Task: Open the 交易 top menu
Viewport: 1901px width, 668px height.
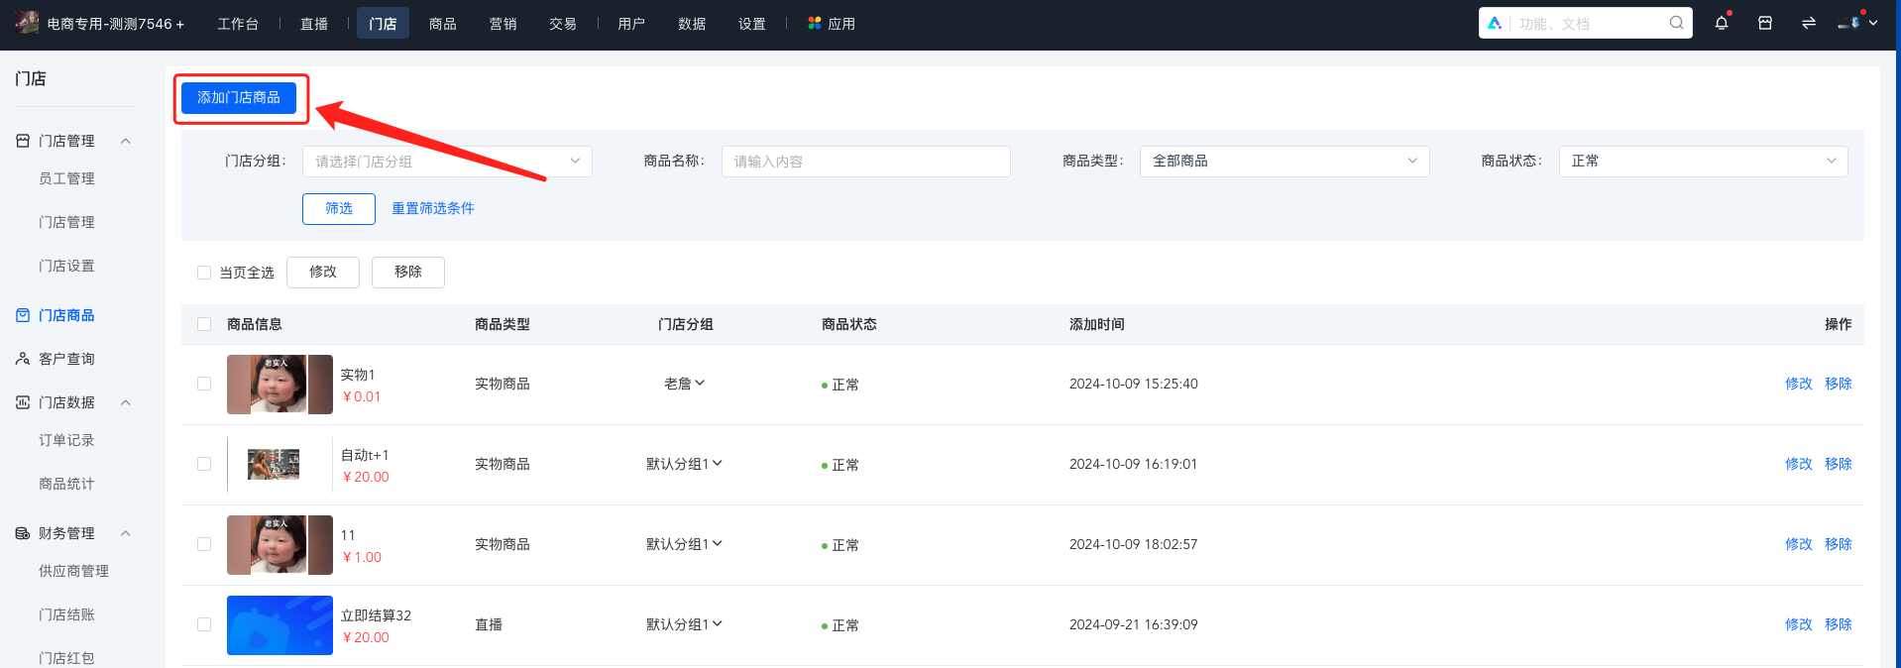Action: pyautogui.click(x=563, y=24)
